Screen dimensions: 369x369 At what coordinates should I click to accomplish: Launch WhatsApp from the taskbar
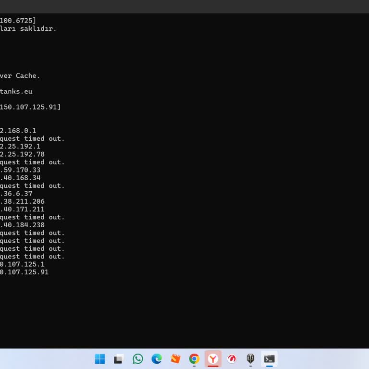[138, 359]
